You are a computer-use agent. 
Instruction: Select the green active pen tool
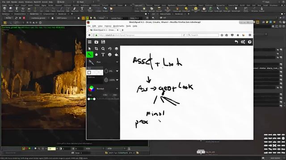90,55
